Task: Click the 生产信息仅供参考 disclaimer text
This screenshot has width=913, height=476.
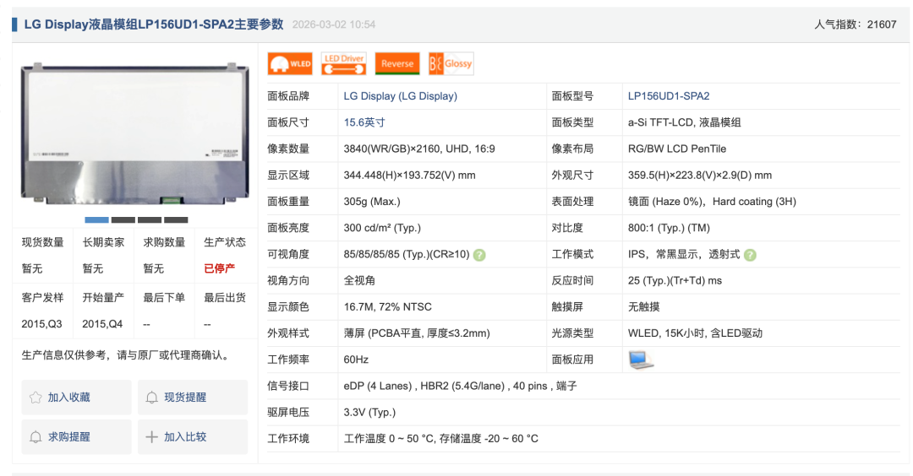Action: 126,355
